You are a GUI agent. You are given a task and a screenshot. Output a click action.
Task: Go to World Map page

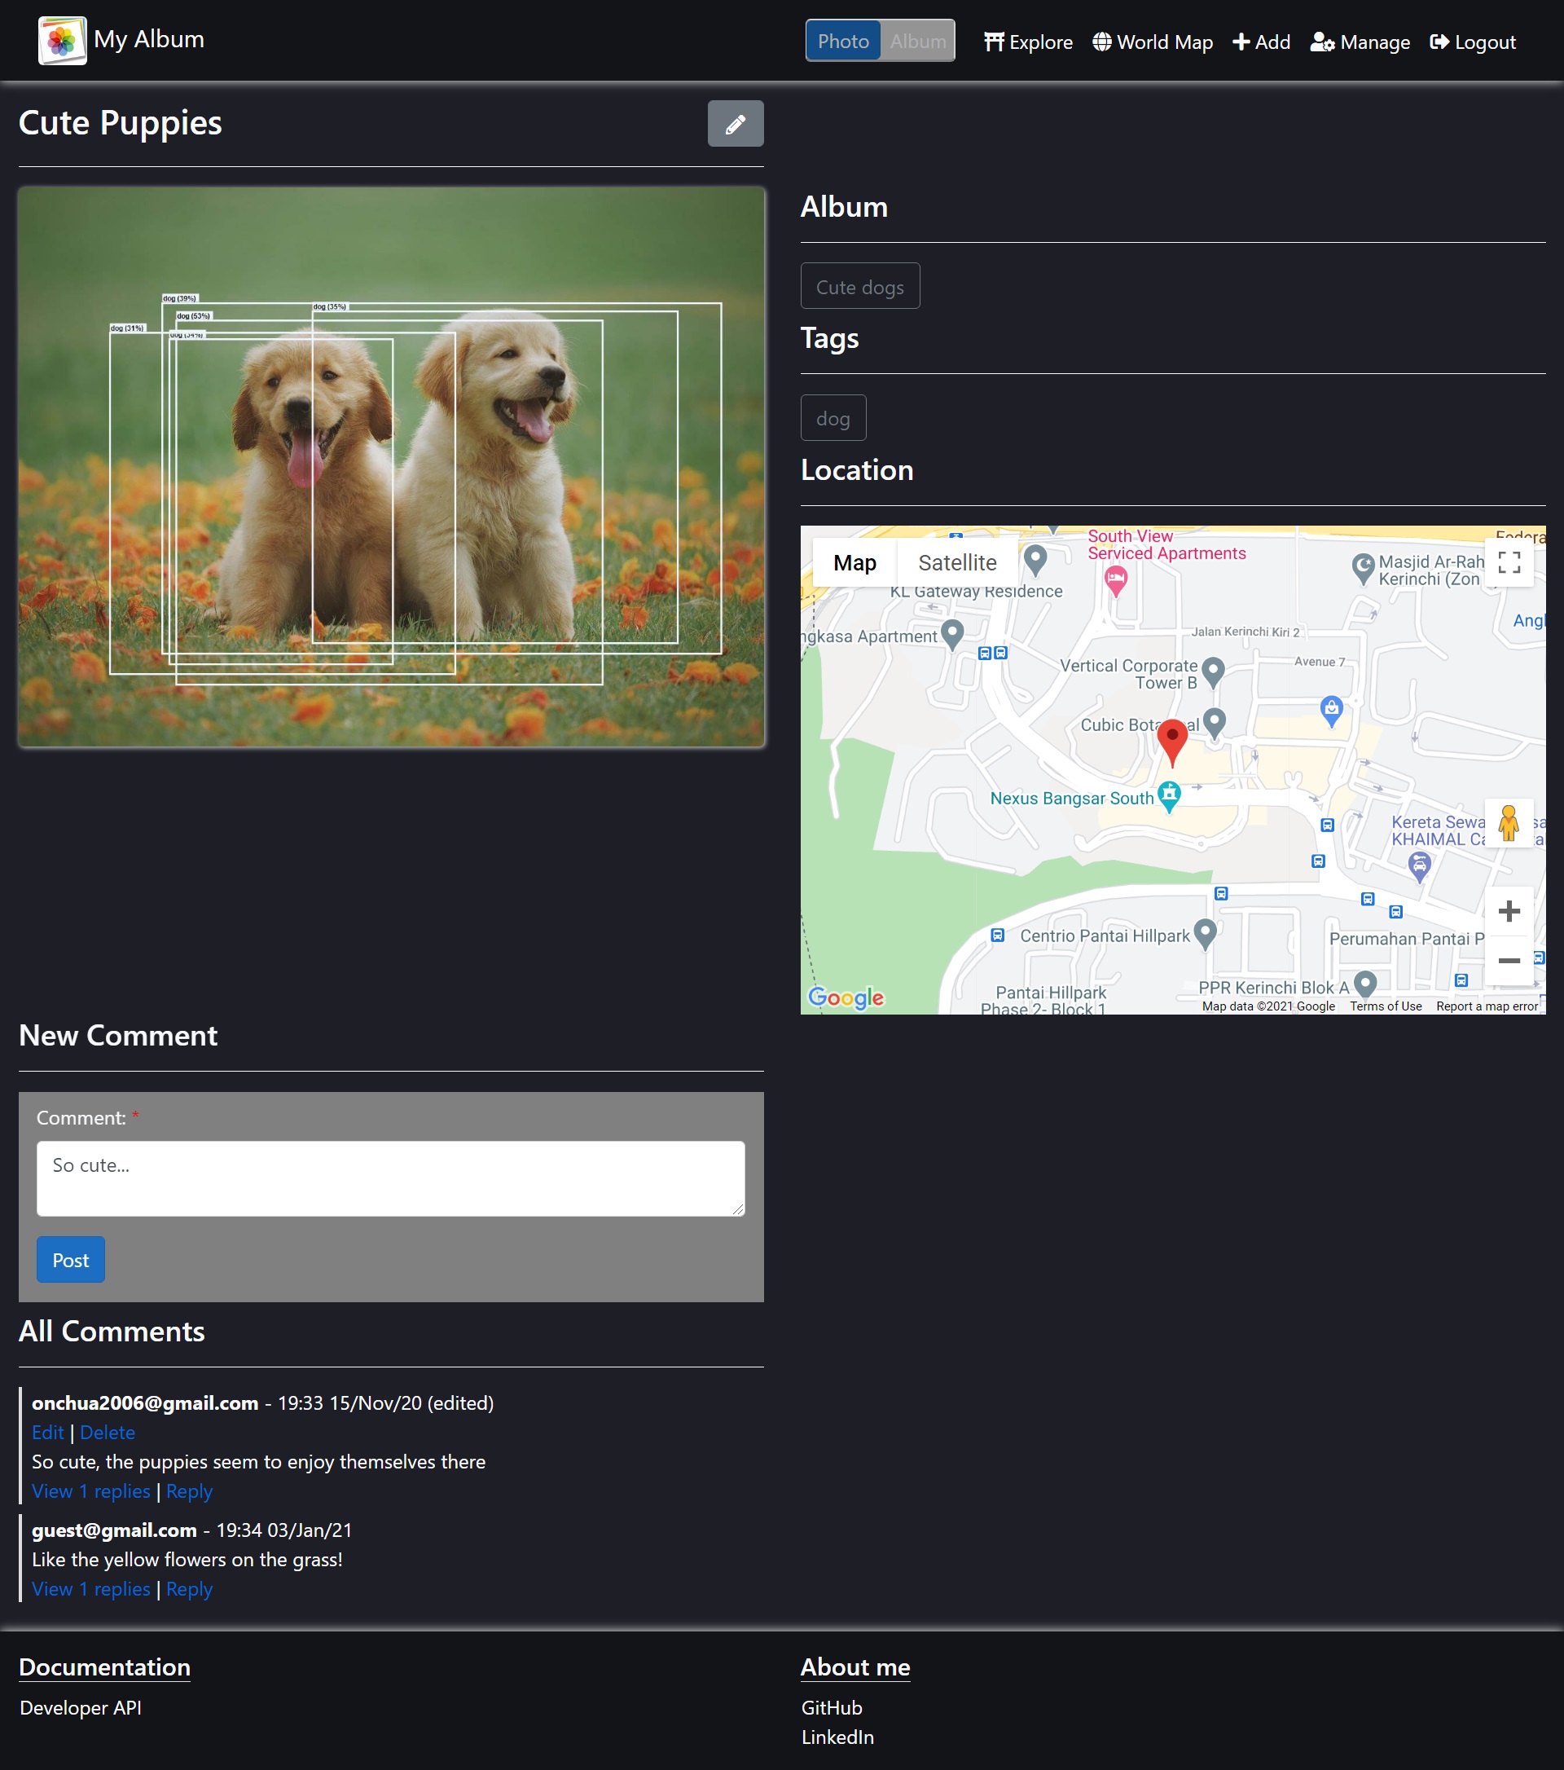[x=1152, y=42]
